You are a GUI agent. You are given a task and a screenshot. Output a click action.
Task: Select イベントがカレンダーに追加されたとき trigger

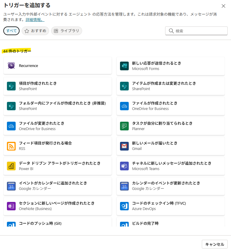click(x=57, y=186)
